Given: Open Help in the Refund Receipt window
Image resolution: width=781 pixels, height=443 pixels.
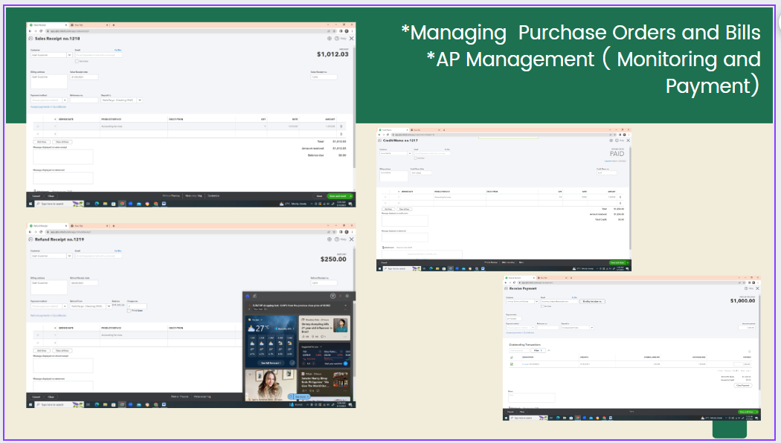Looking at the screenshot, I should [x=341, y=239].
